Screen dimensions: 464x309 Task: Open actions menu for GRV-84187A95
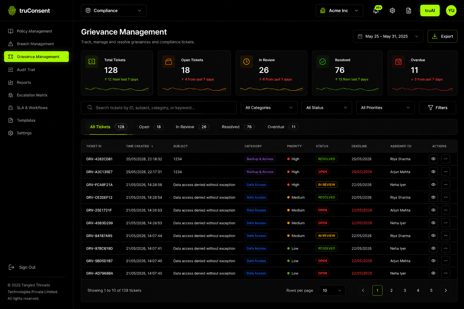pyautogui.click(x=446, y=236)
